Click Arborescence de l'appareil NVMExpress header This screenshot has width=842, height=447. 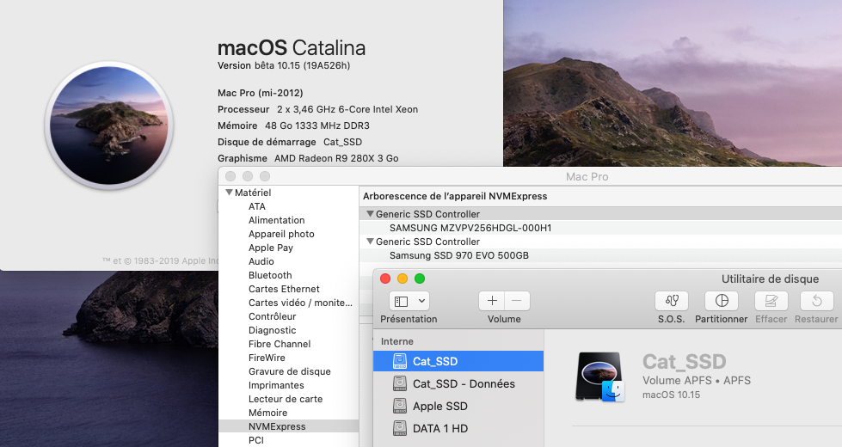pos(455,196)
